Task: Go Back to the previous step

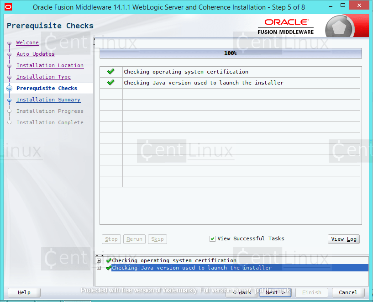Action: 242,292
